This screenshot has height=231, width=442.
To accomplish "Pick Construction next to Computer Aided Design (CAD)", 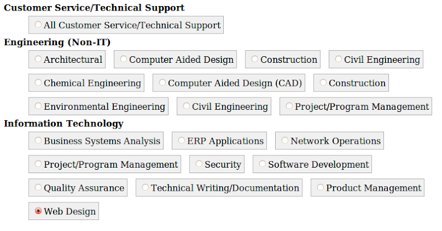I will 323,83.
